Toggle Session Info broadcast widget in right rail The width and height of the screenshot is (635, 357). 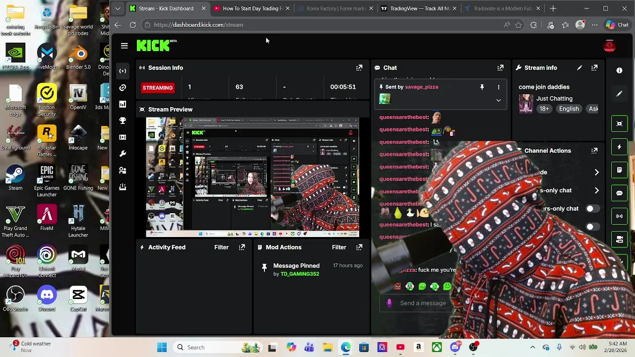point(619,216)
